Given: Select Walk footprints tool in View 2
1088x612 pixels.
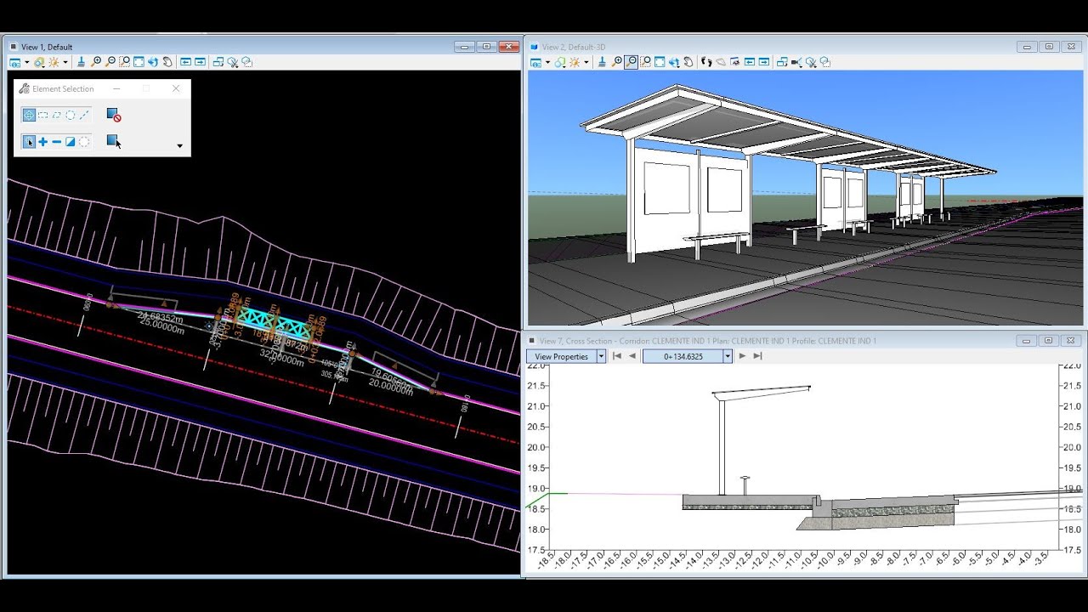Looking at the screenshot, I should pyautogui.click(x=705, y=62).
